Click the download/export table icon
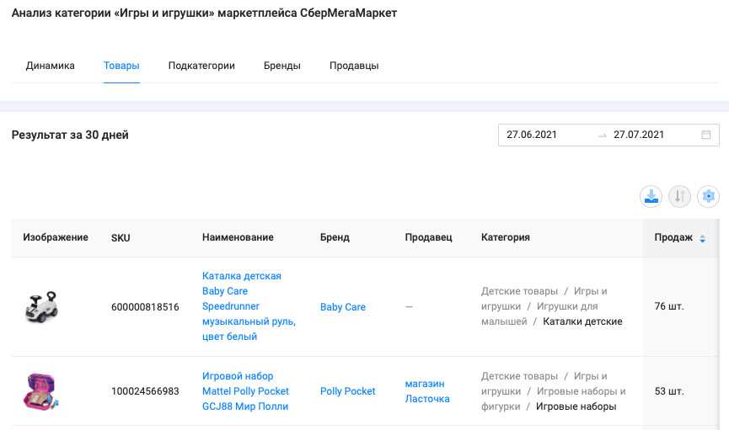 [651, 197]
